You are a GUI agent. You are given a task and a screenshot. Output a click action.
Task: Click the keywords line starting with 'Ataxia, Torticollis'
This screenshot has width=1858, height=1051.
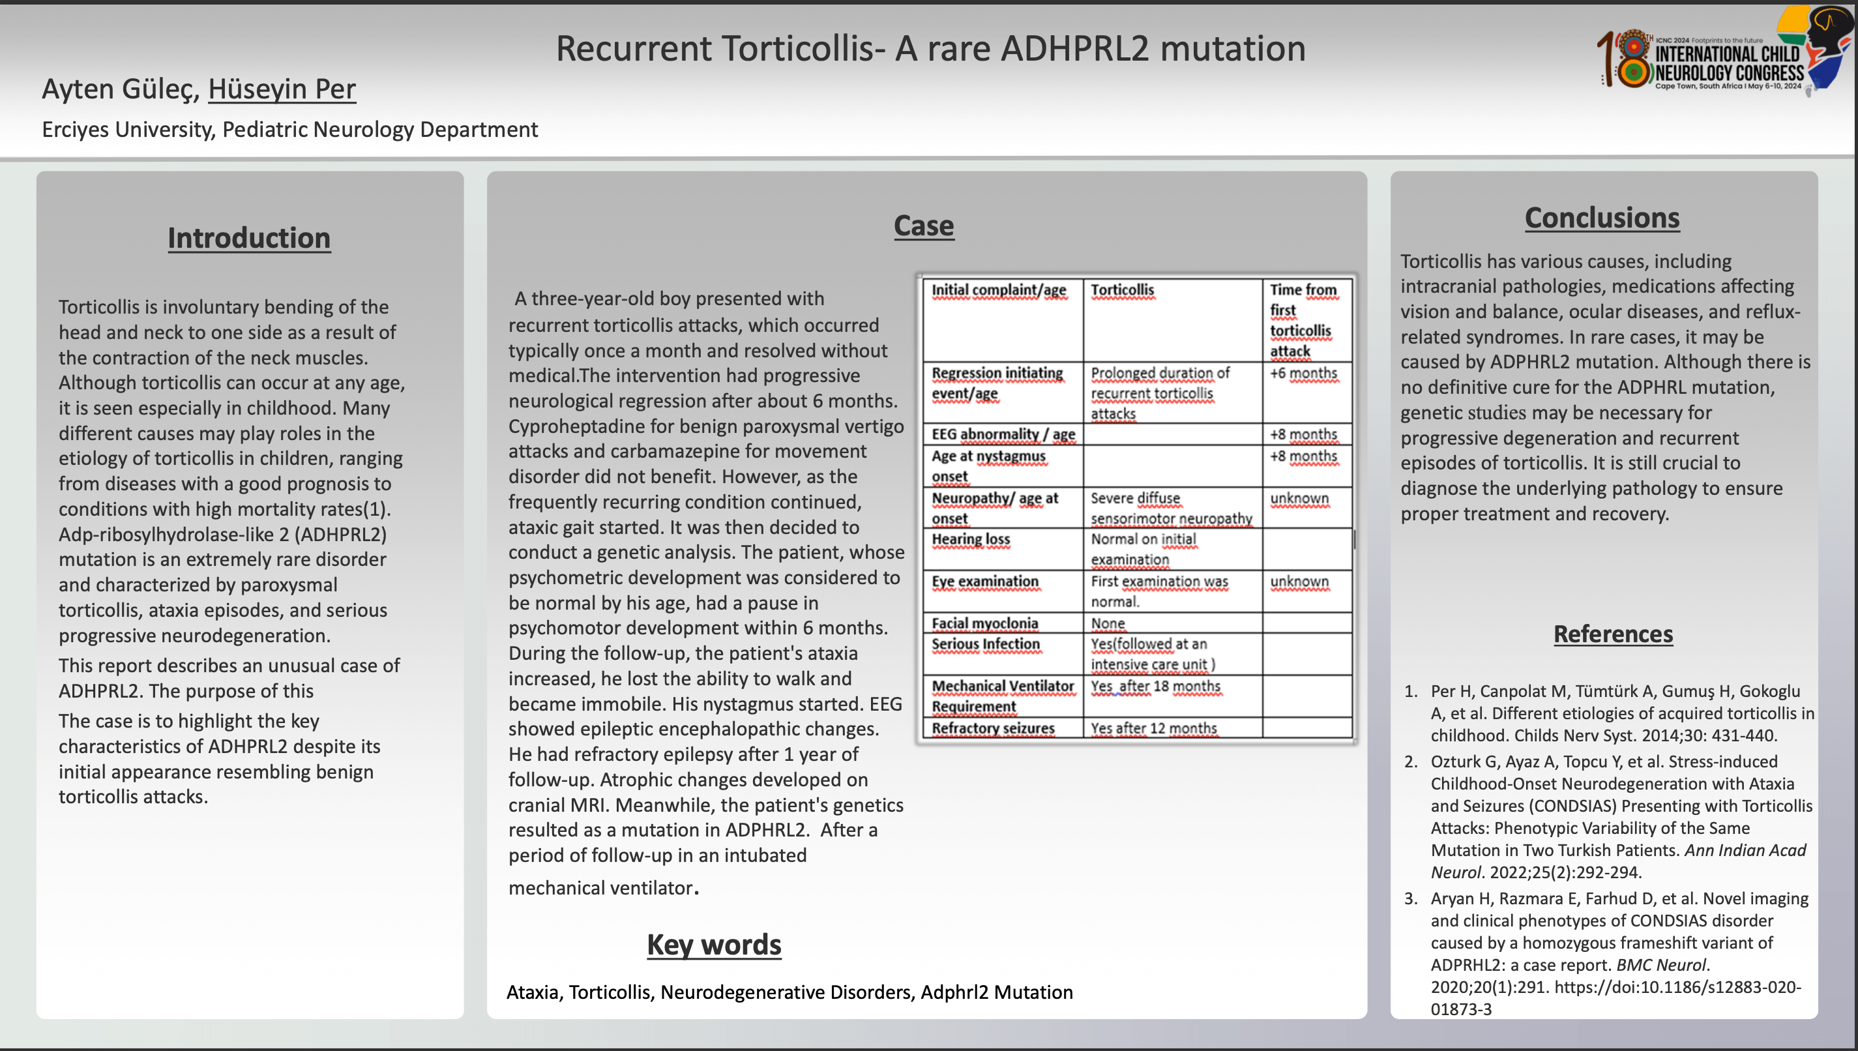coord(789,992)
